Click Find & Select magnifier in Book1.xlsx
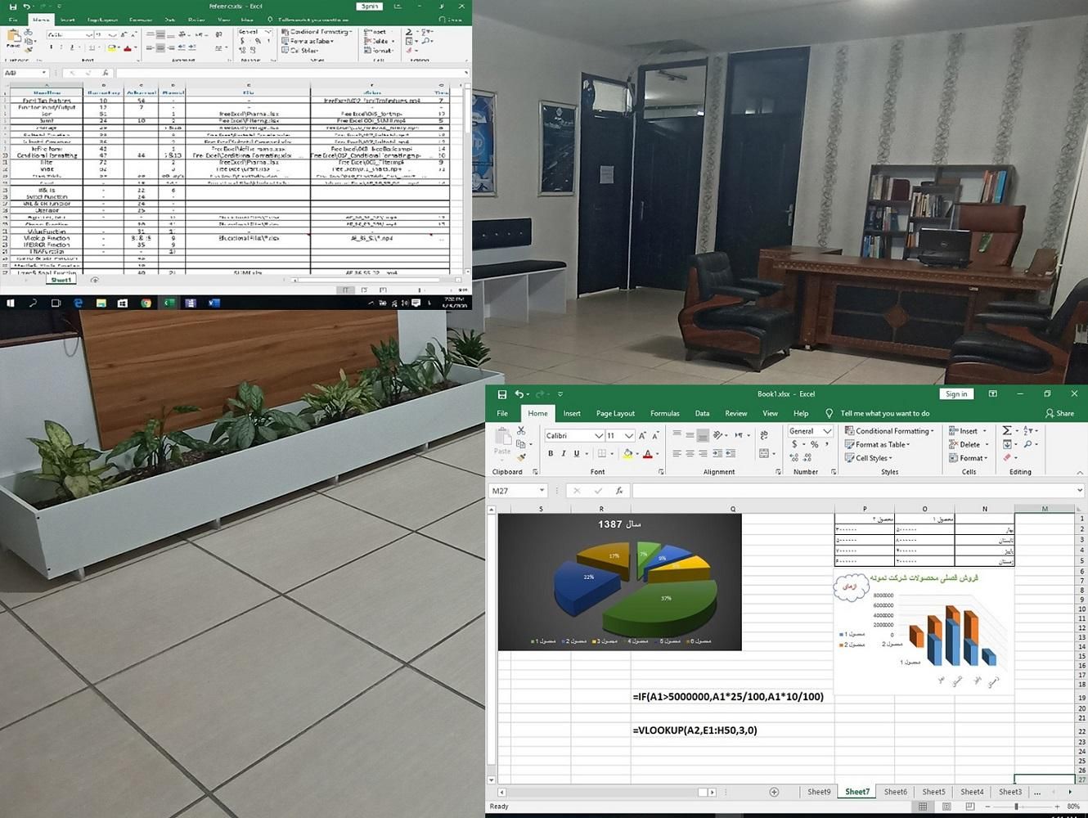Image resolution: width=1088 pixels, height=818 pixels. (1028, 445)
